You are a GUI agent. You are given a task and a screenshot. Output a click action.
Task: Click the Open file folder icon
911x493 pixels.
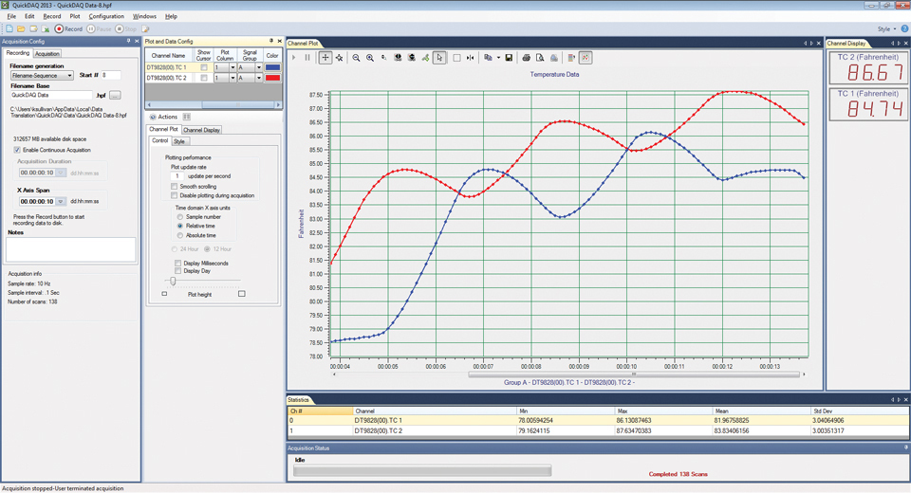[x=21, y=29]
